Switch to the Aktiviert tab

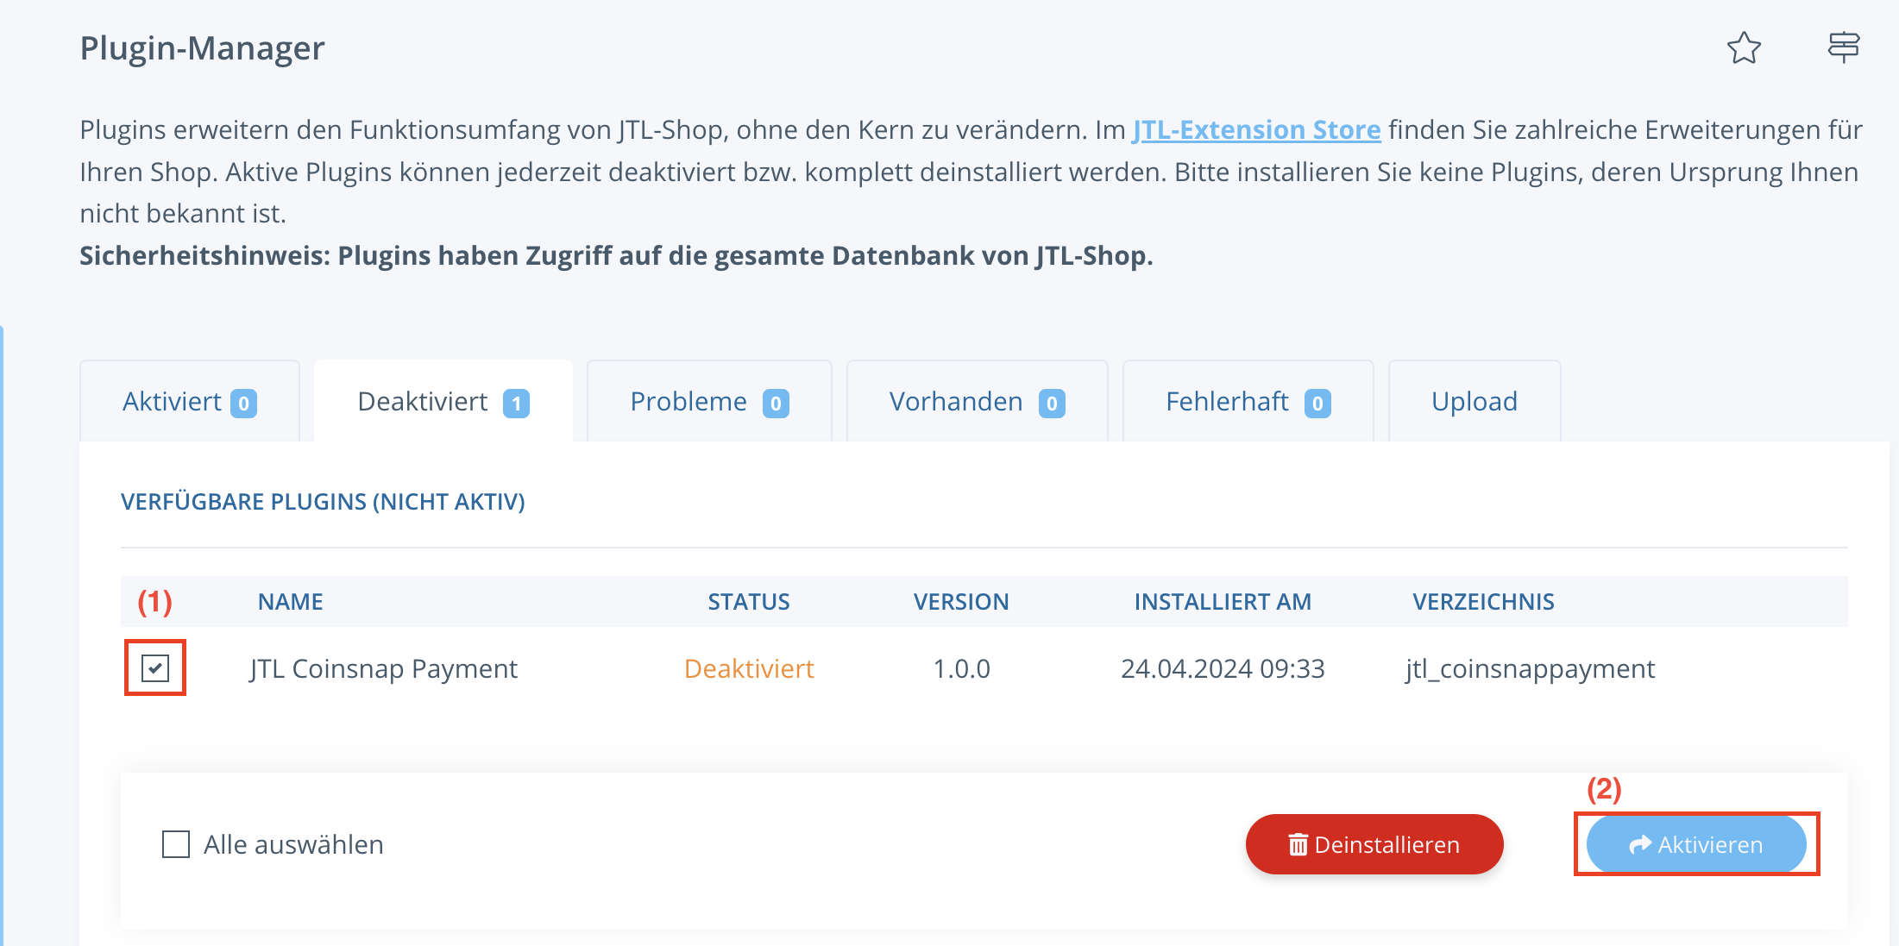click(x=189, y=402)
